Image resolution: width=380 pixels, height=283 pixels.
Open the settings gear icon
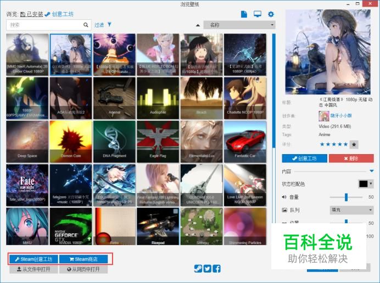tap(271, 14)
